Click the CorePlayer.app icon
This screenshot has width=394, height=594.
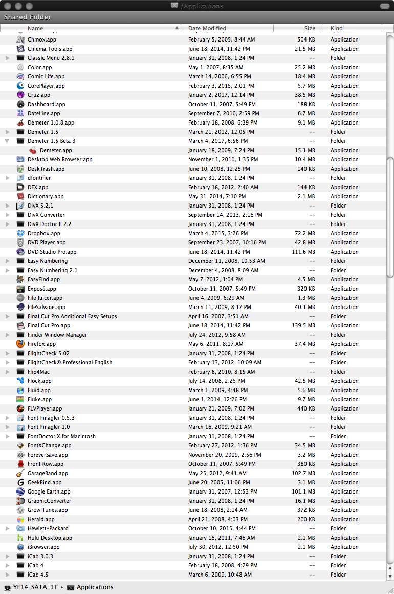pyautogui.click(x=20, y=86)
